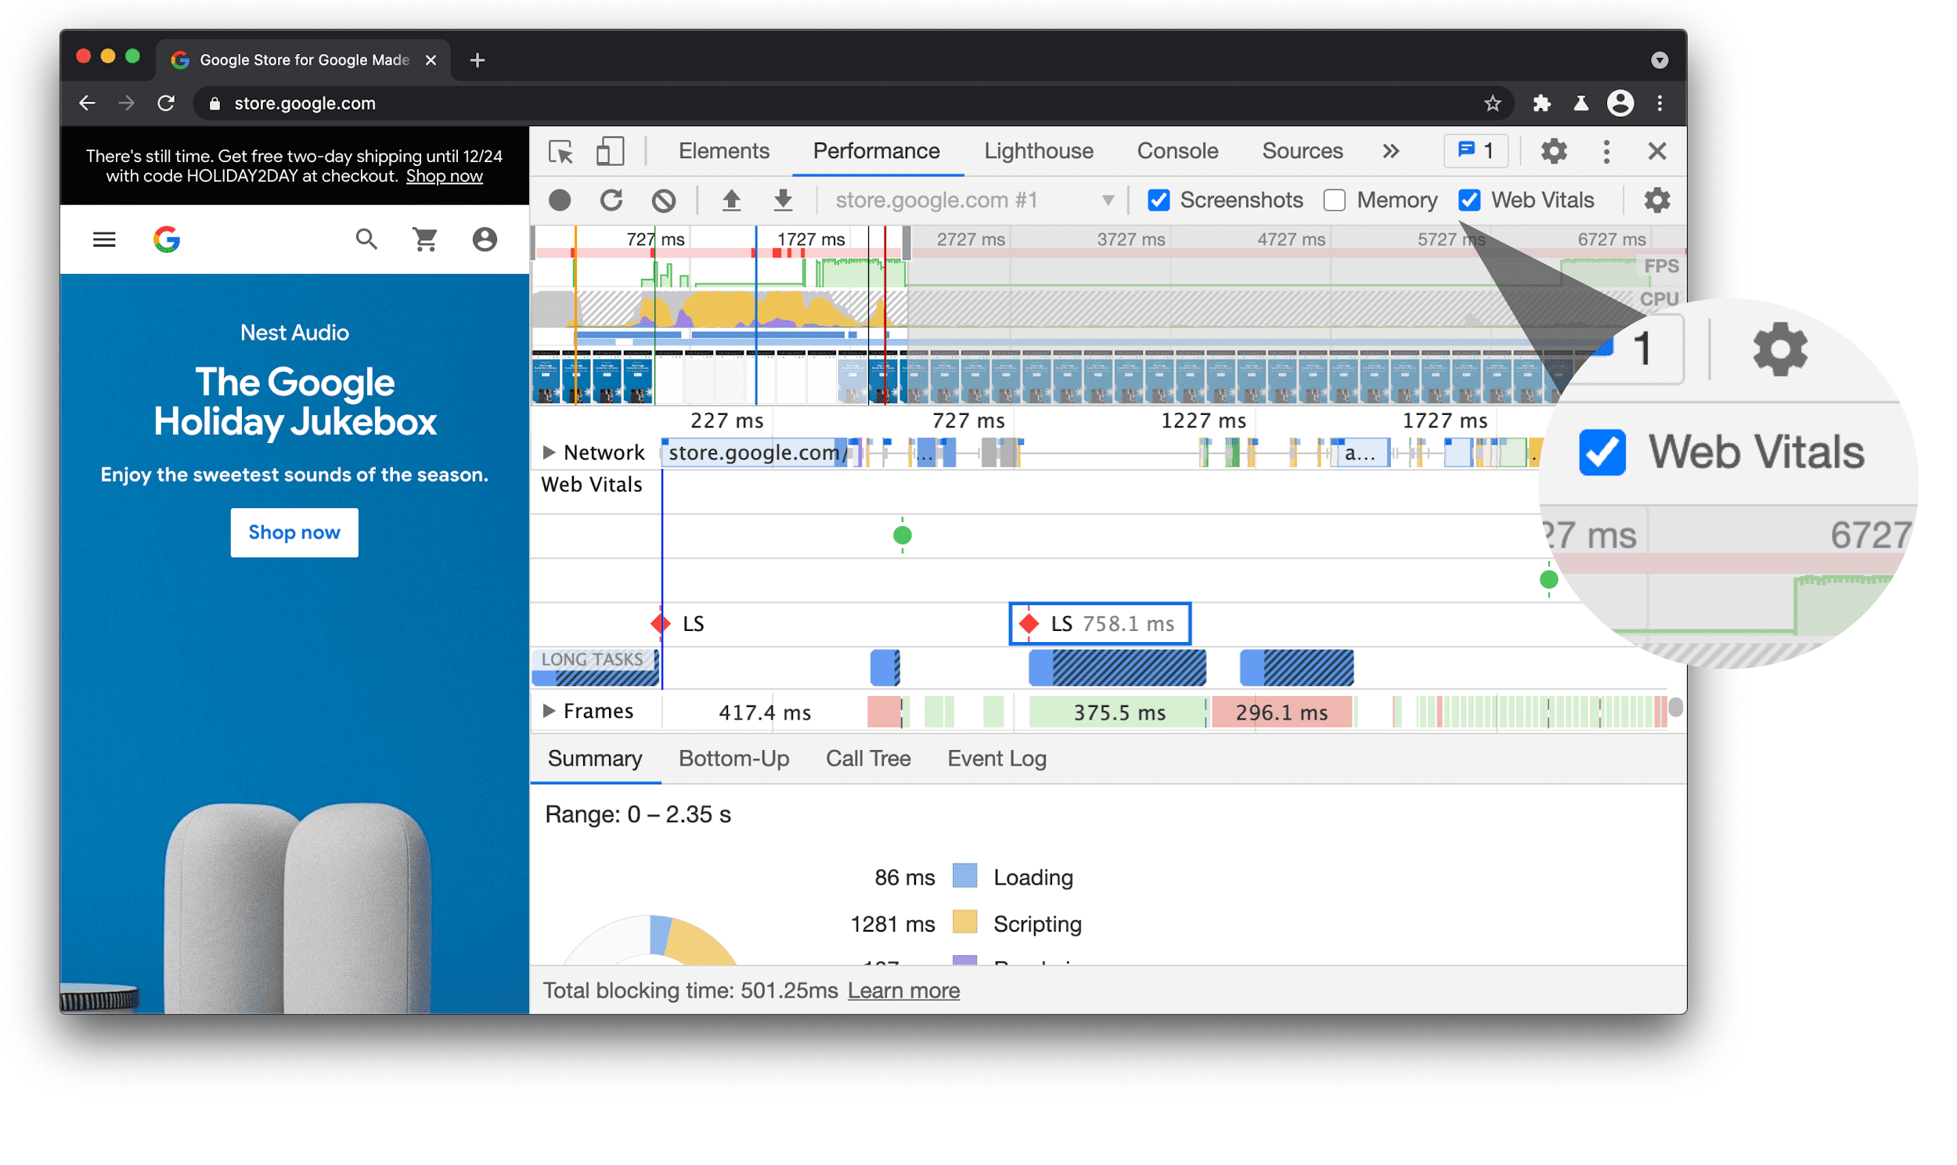Click the DevTools settings gear icon

[1554, 150]
